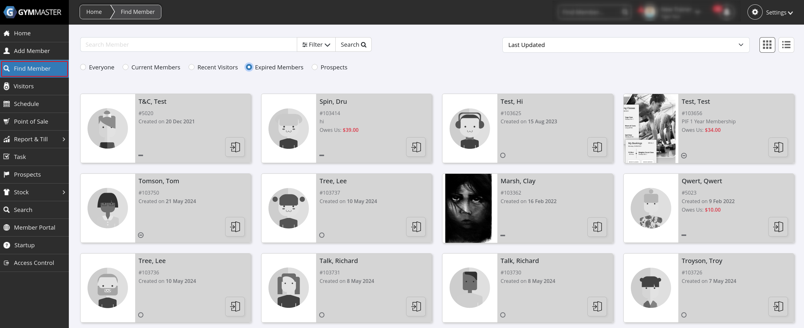Screen dimensions: 804x328
Task: Click the Settings gear icon
Action: point(755,12)
